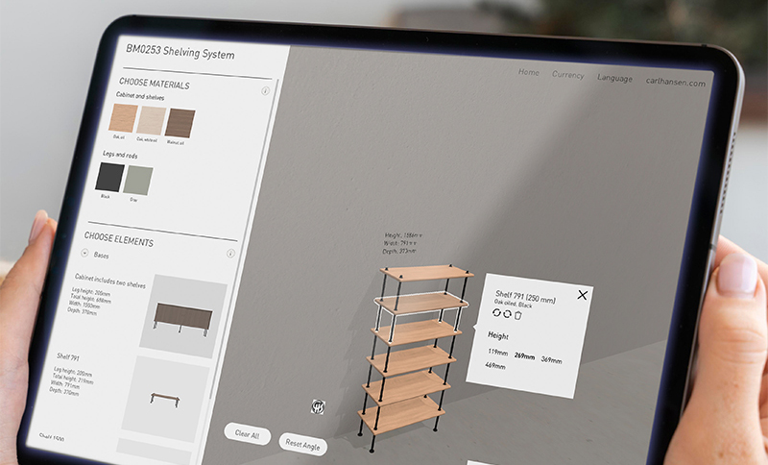
Task: Click the logo icon near the shelf model
Action: pos(318,406)
